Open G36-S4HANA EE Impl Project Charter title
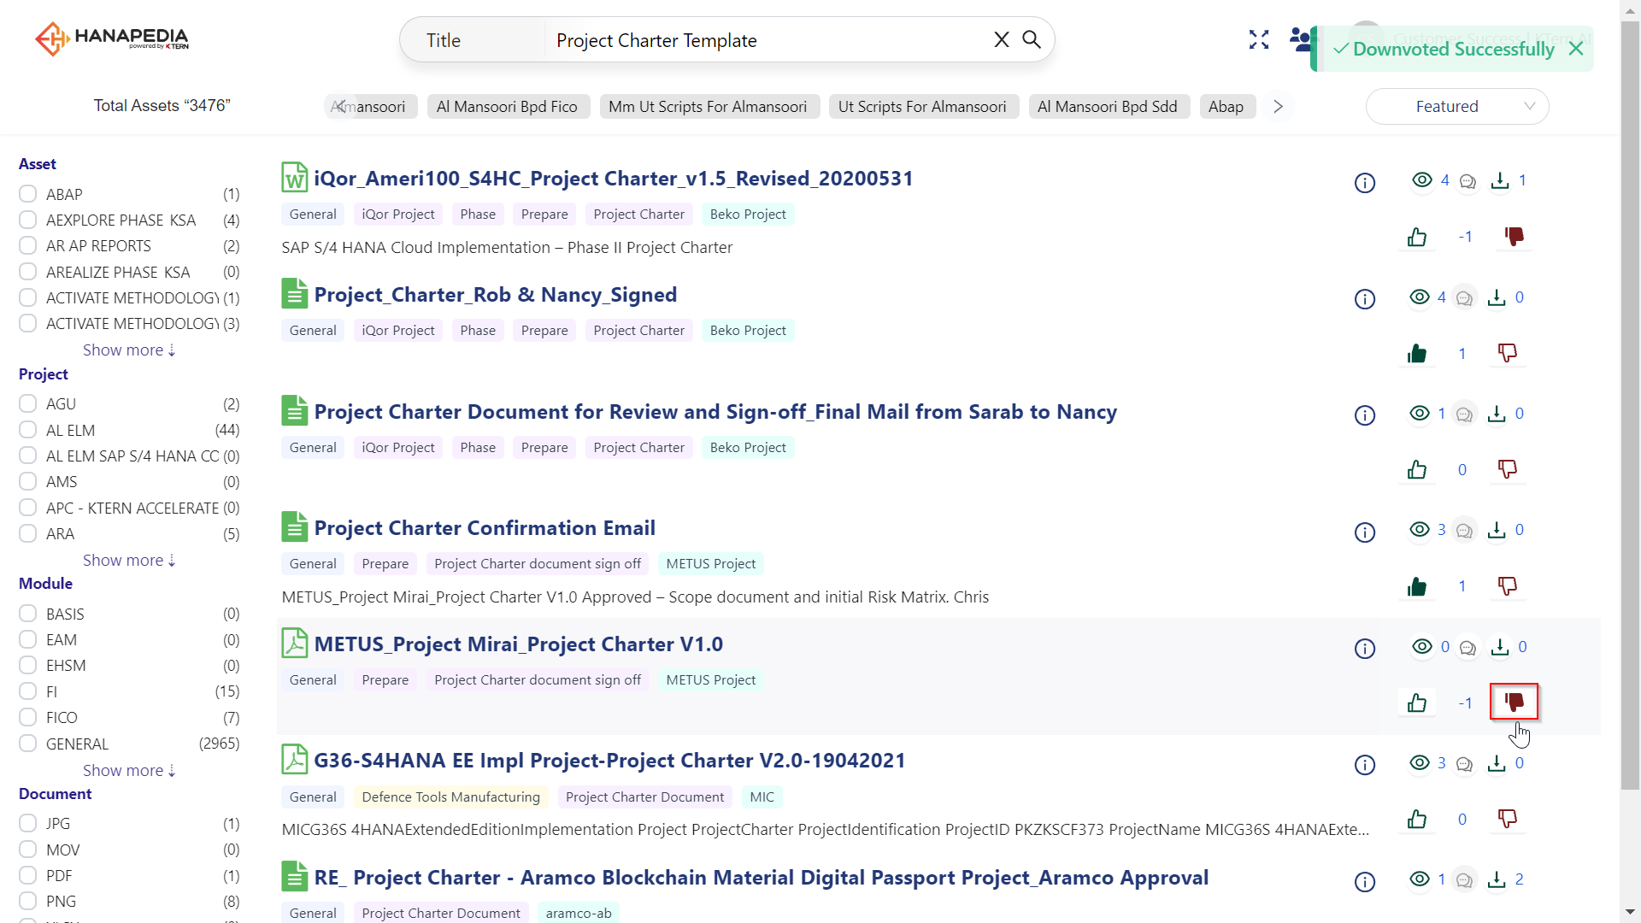This screenshot has width=1641, height=923. click(609, 760)
